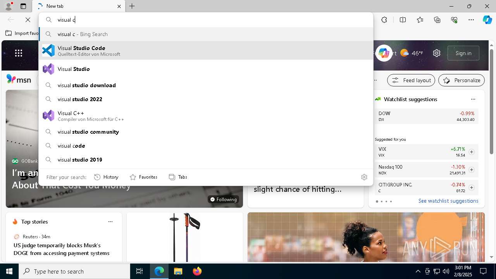Pick 'visual studio 2022' suggestion
The width and height of the screenshot is (496, 279).
pos(206,99)
